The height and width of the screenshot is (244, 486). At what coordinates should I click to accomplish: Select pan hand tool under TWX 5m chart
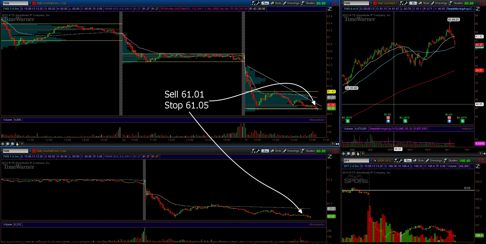[x=17, y=144]
